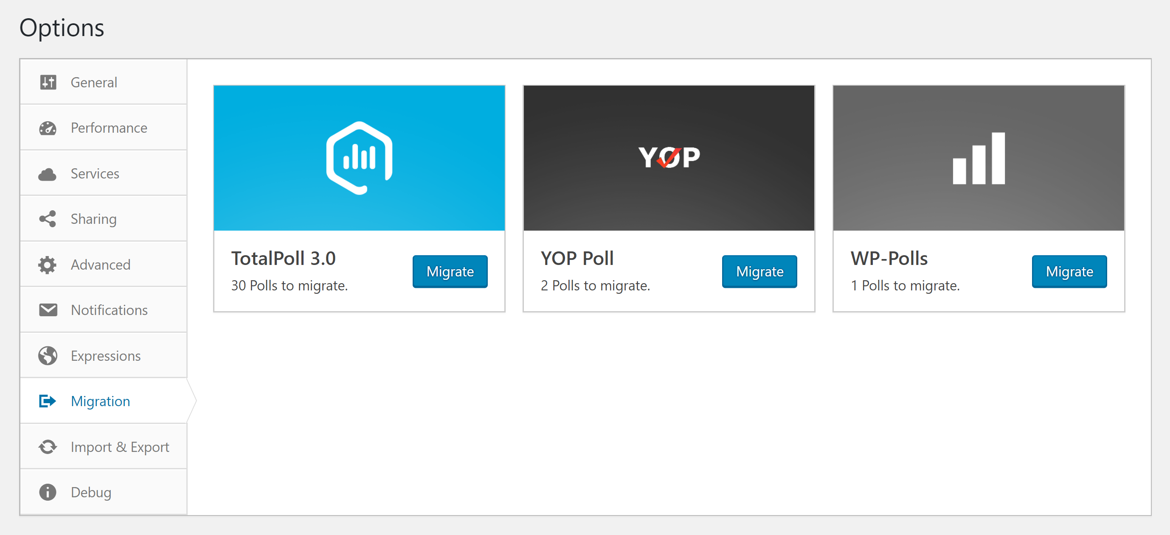Click the sync icon next to Import & Export

click(48, 447)
